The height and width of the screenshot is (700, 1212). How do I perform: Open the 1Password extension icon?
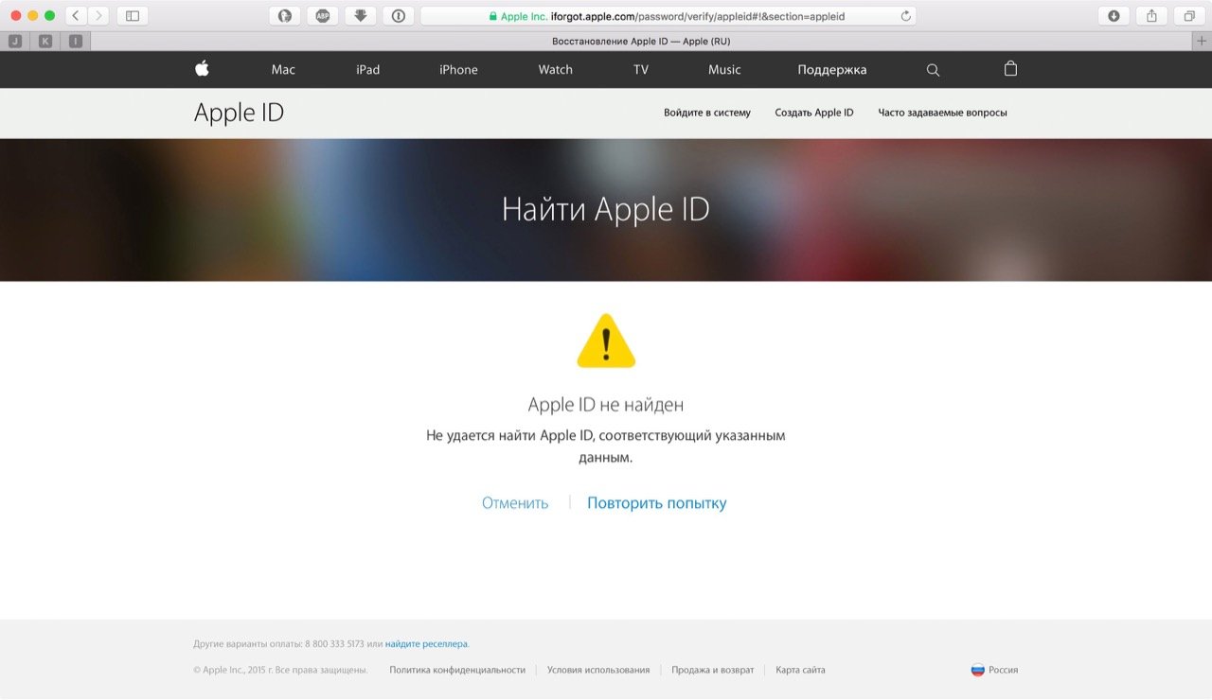[x=399, y=15]
